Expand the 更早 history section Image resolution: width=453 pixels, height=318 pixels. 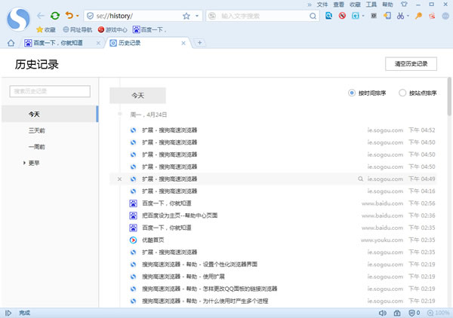24,163
